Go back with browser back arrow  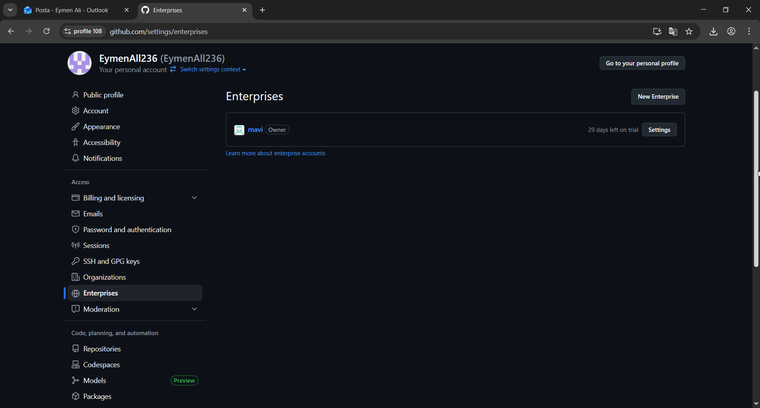tap(11, 31)
